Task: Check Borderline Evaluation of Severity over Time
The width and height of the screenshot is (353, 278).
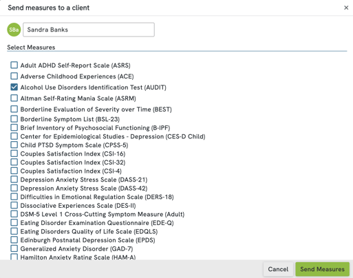Action: [x=14, y=109]
